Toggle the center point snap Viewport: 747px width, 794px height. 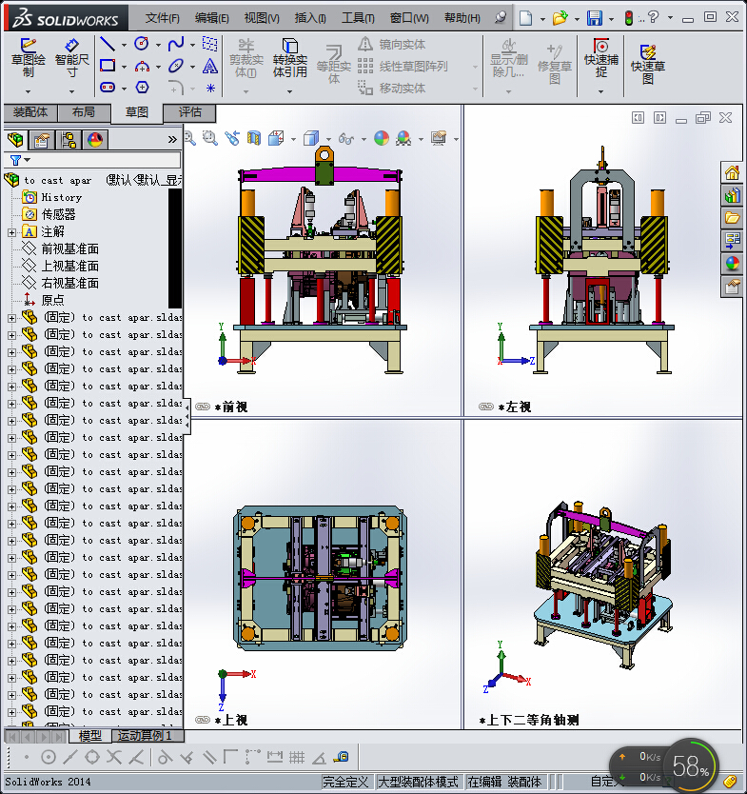click(x=49, y=757)
